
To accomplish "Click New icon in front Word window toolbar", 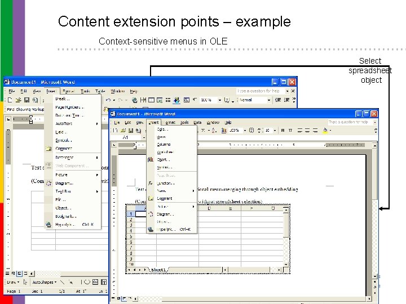I will coord(115,131).
